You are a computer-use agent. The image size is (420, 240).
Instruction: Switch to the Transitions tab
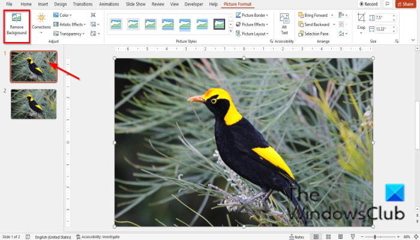tap(83, 4)
